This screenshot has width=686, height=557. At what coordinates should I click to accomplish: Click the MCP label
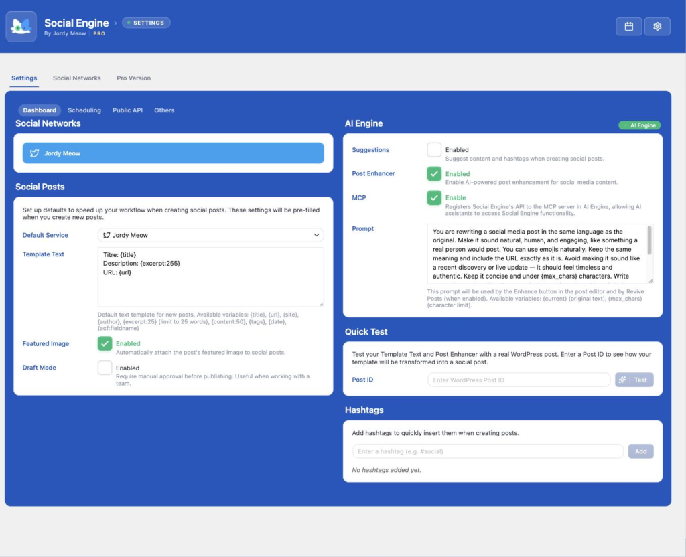coord(359,197)
